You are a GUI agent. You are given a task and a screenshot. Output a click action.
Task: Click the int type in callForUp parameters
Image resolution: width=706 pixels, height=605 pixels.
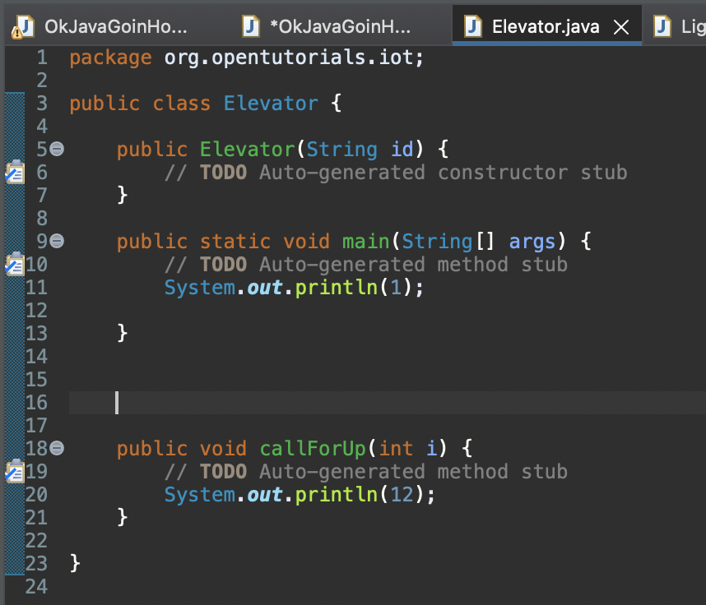395,449
